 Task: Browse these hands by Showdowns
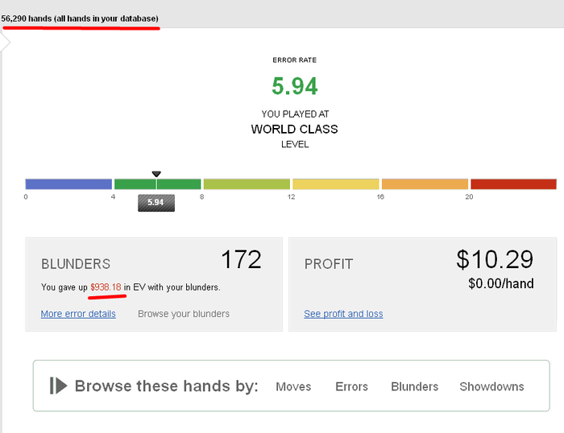[491, 386]
